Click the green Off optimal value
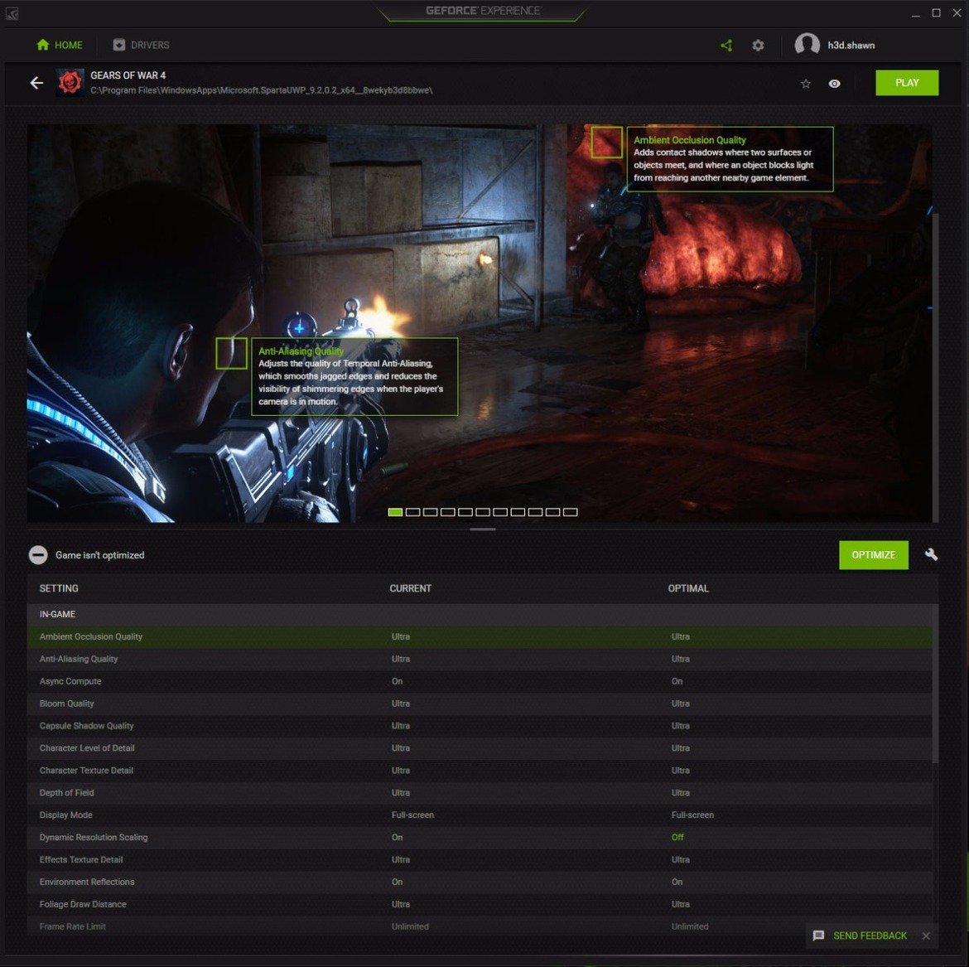 pos(677,837)
